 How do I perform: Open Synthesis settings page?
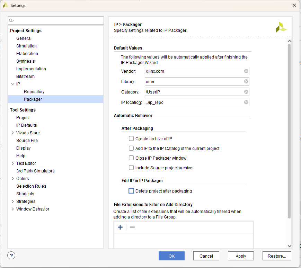26,61
